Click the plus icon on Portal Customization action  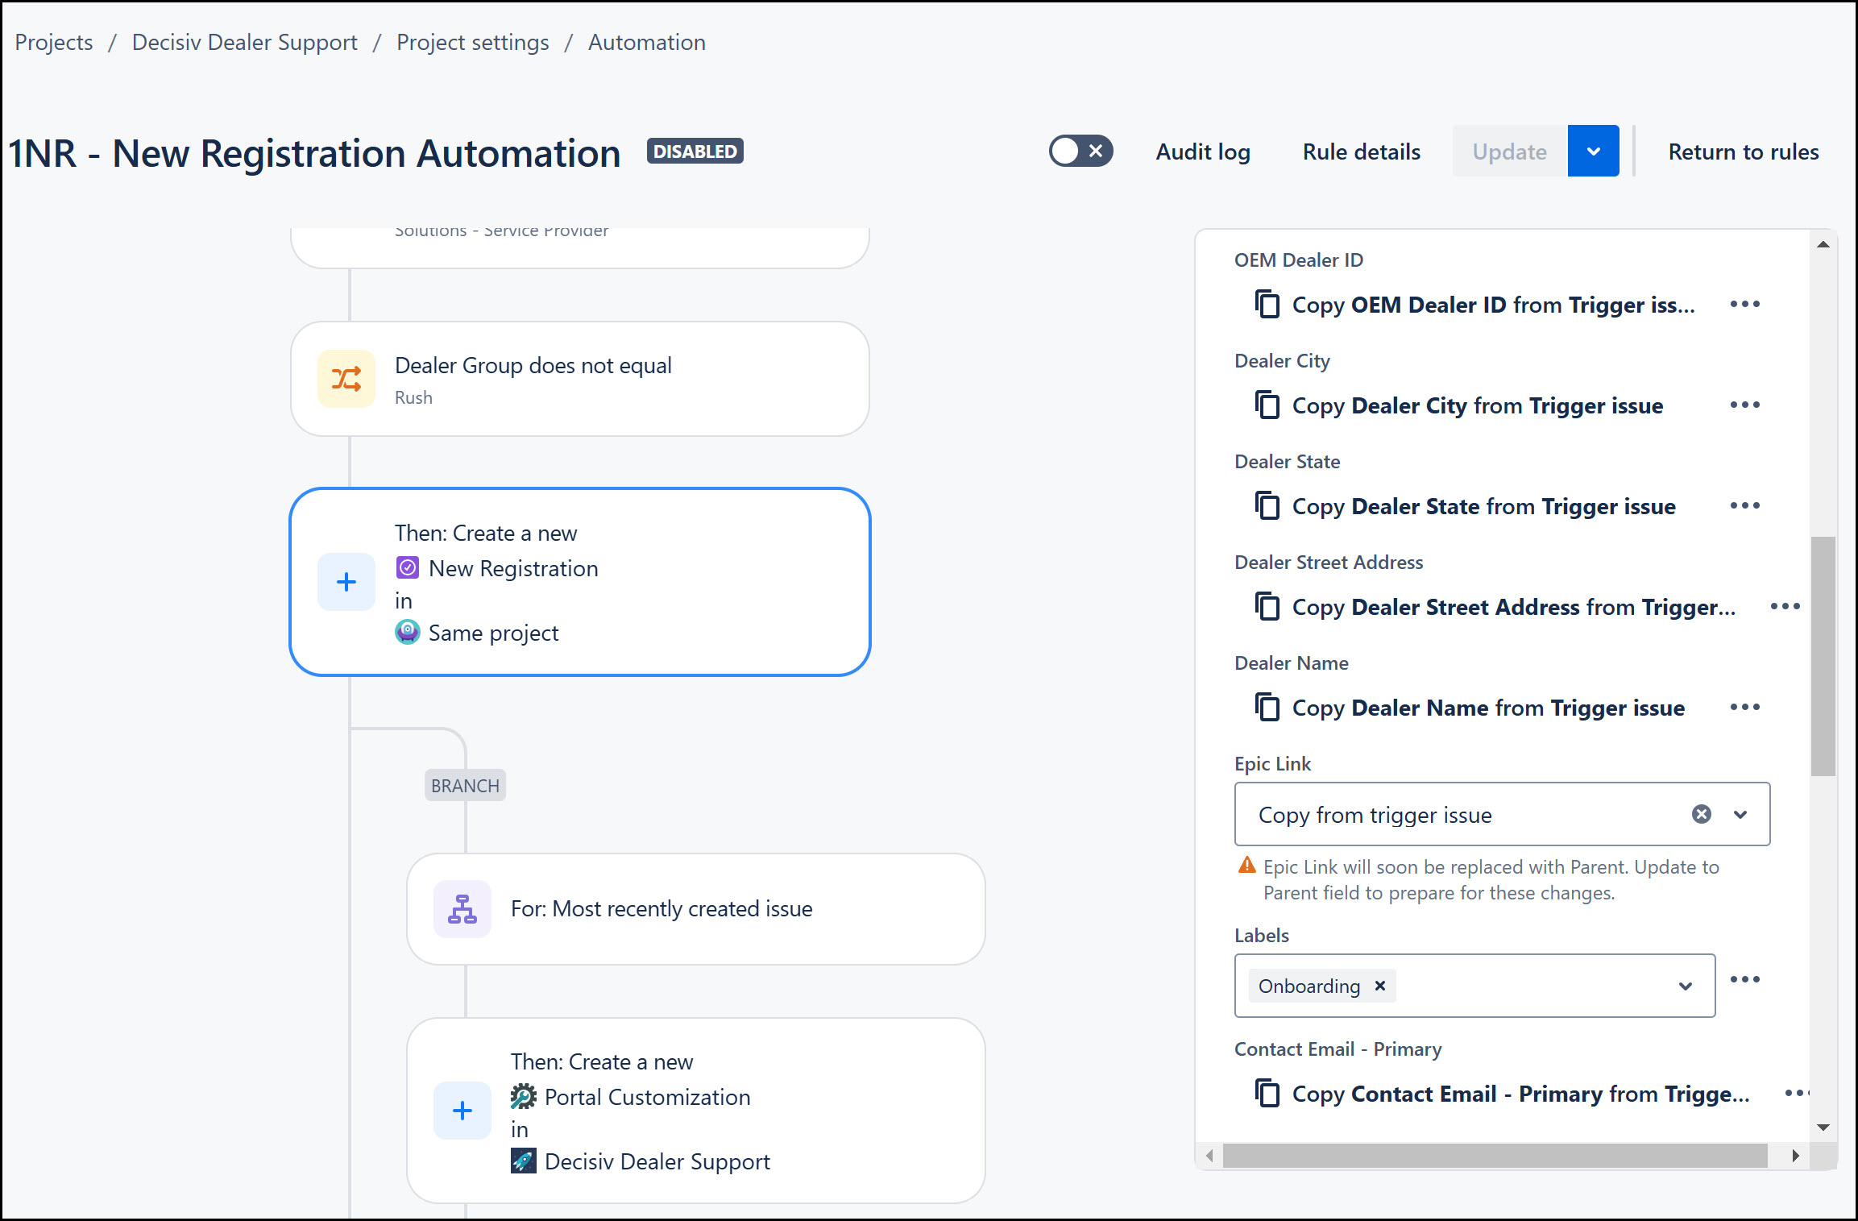(462, 1111)
